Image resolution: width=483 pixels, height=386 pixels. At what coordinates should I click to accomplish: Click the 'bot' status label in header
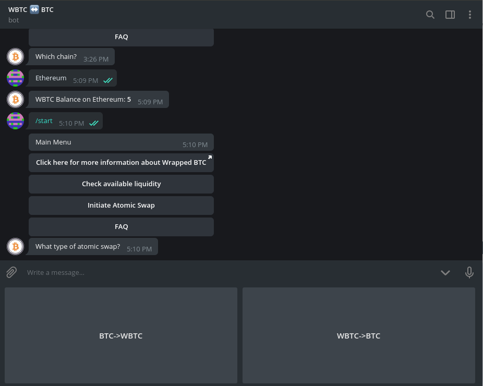[x=14, y=20]
